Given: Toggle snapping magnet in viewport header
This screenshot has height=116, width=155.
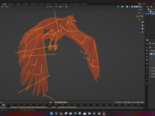Looking at the screenshot, I should (60, 7).
